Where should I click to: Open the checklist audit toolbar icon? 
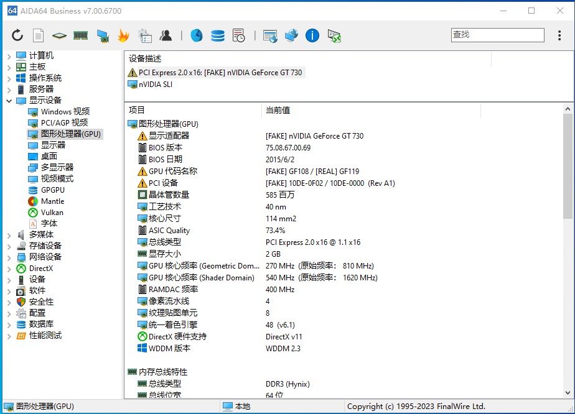145,35
